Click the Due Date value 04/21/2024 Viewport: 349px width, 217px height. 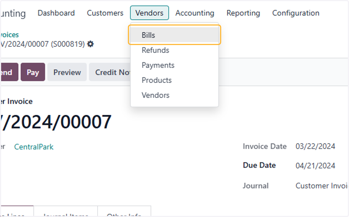point(315,166)
